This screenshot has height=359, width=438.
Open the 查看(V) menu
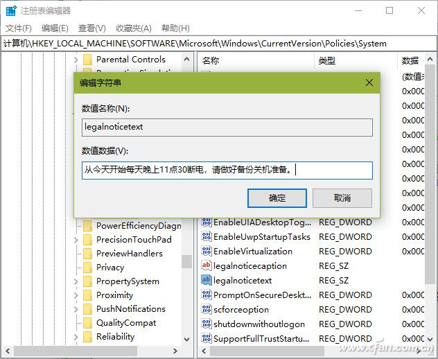click(92, 28)
